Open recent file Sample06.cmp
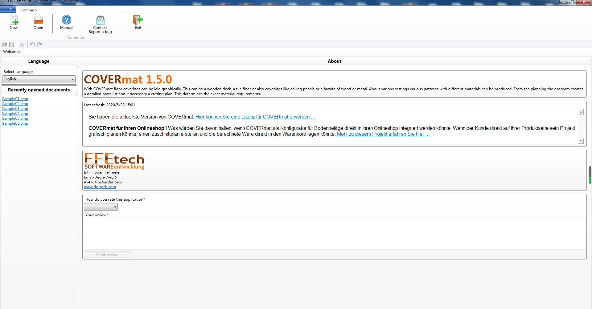The height and width of the screenshot is (309, 592). (x=15, y=123)
